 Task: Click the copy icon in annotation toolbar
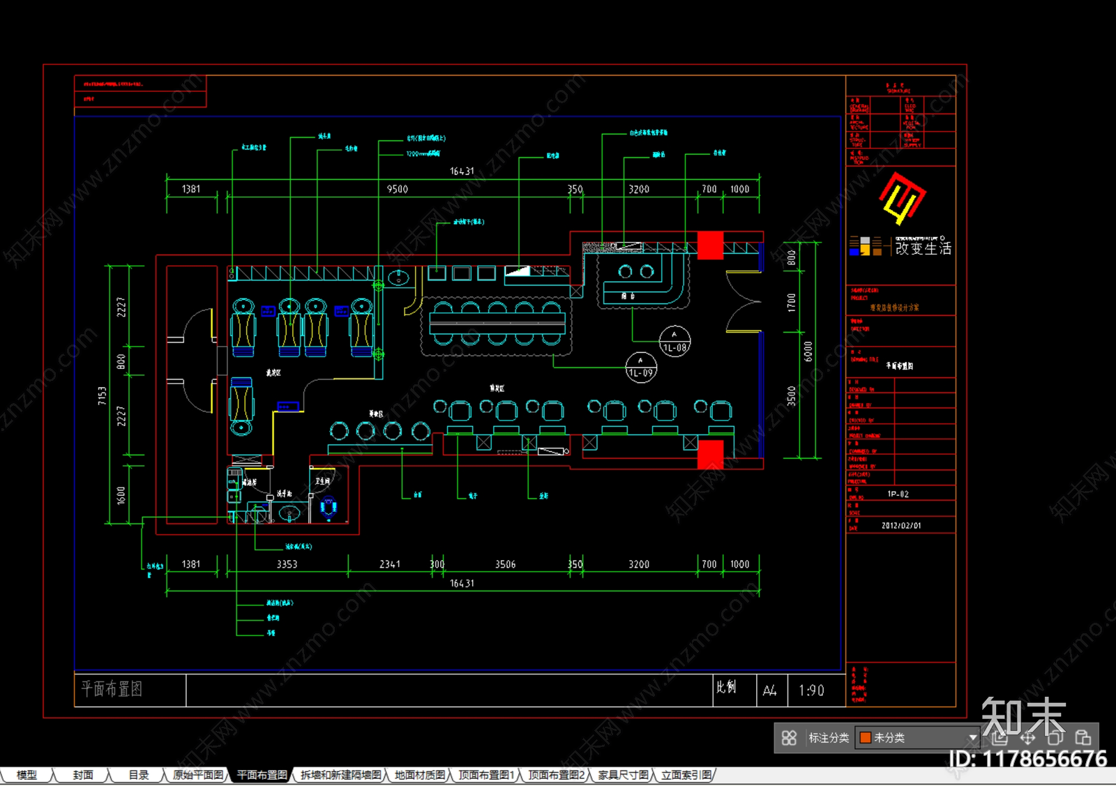pos(1055,737)
